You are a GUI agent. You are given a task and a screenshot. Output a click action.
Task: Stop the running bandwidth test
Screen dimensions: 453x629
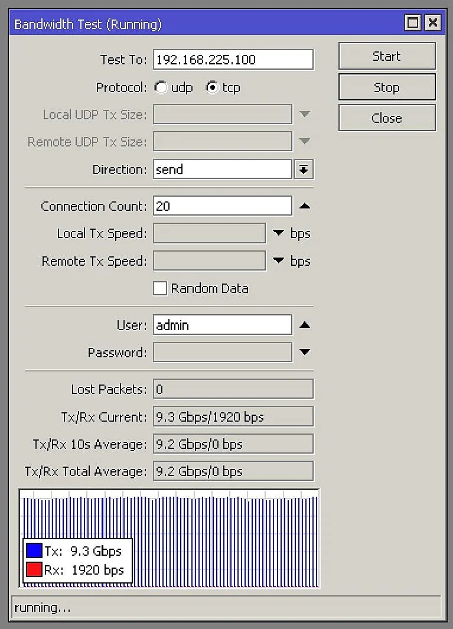coord(387,87)
